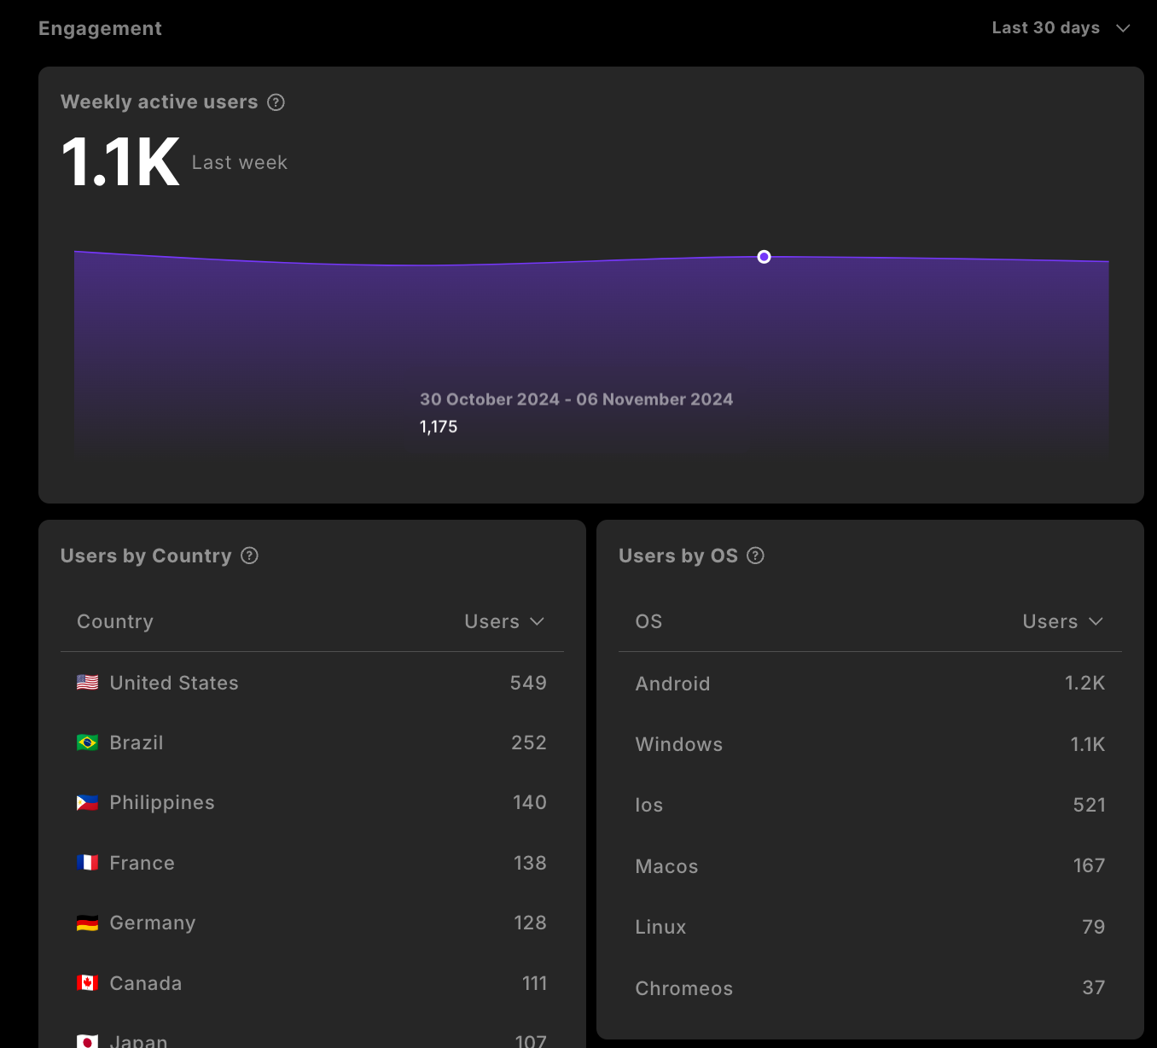Open the Last 30 days dropdown
This screenshot has width=1157, height=1048.
click(1061, 27)
